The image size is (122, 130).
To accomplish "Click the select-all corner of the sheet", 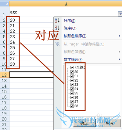I will click(5, 4).
